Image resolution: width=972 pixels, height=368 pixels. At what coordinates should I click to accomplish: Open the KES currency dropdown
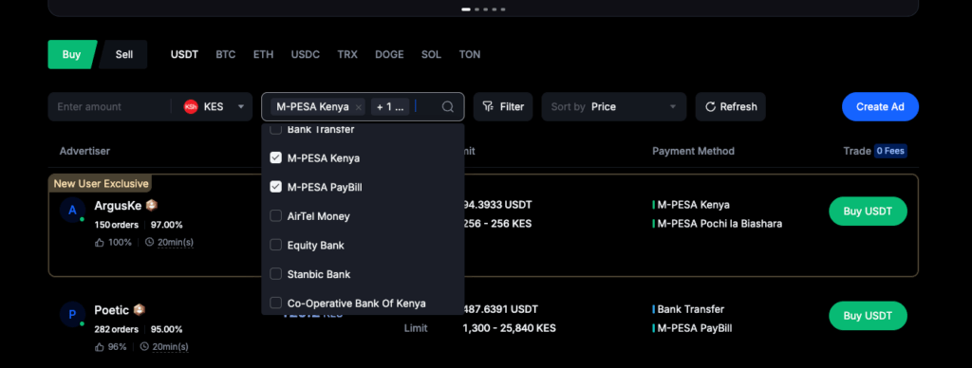(x=215, y=106)
